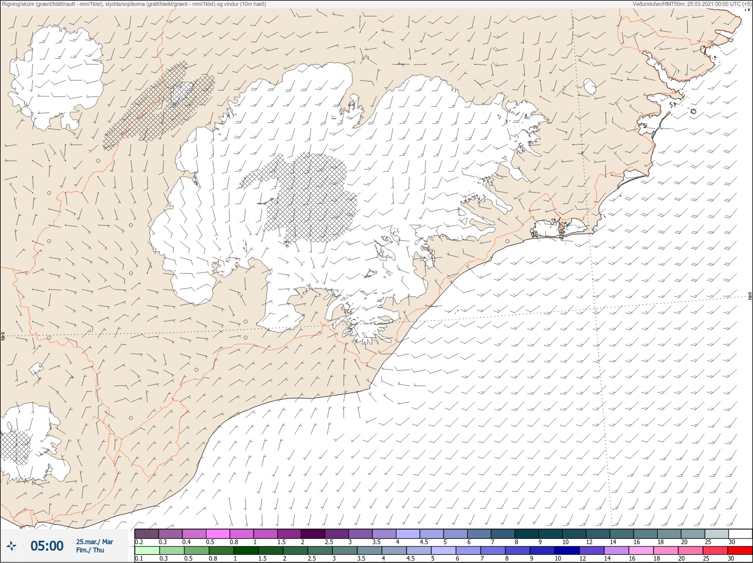This screenshot has width=753, height=563.
Task: Select the darkest green bottom-row swatch between 1 and 1.5
Action: click(246, 551)
